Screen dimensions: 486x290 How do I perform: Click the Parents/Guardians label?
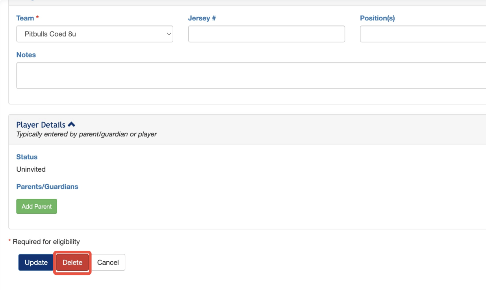pyautogui.click(x=47, y=187)
